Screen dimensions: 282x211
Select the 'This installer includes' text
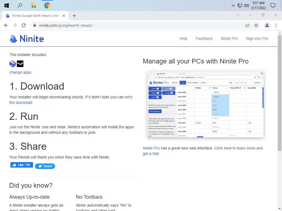click(x=28, y=55)
